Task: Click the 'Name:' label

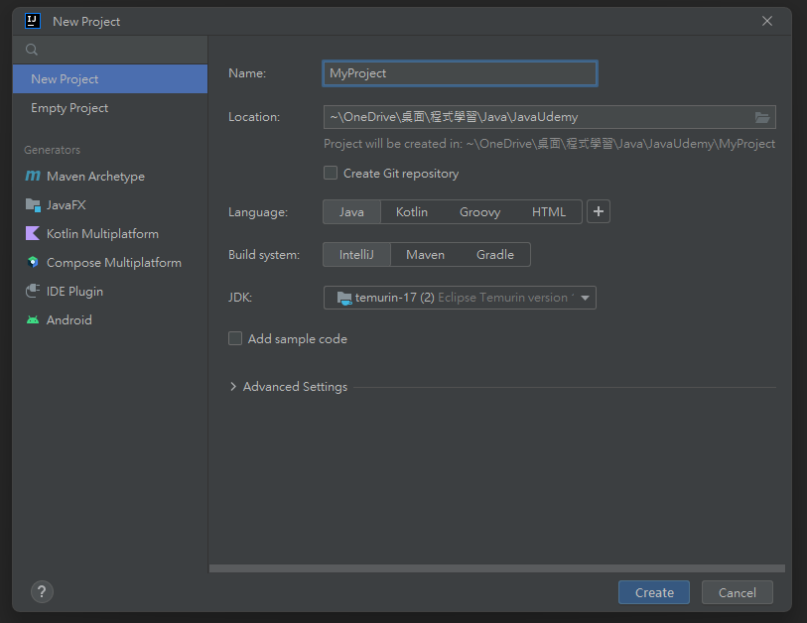Action: [x=247, y=73]
